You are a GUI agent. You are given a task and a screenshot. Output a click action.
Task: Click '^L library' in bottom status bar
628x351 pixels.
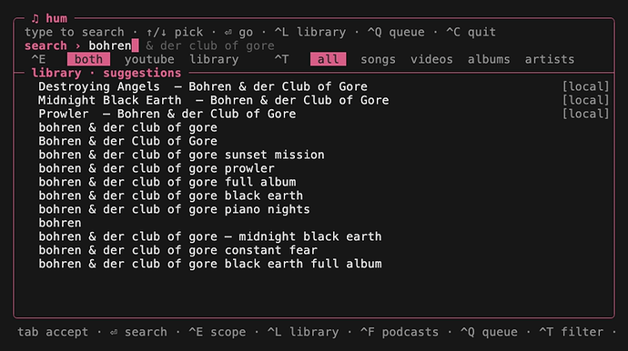(x=303, y=332)
